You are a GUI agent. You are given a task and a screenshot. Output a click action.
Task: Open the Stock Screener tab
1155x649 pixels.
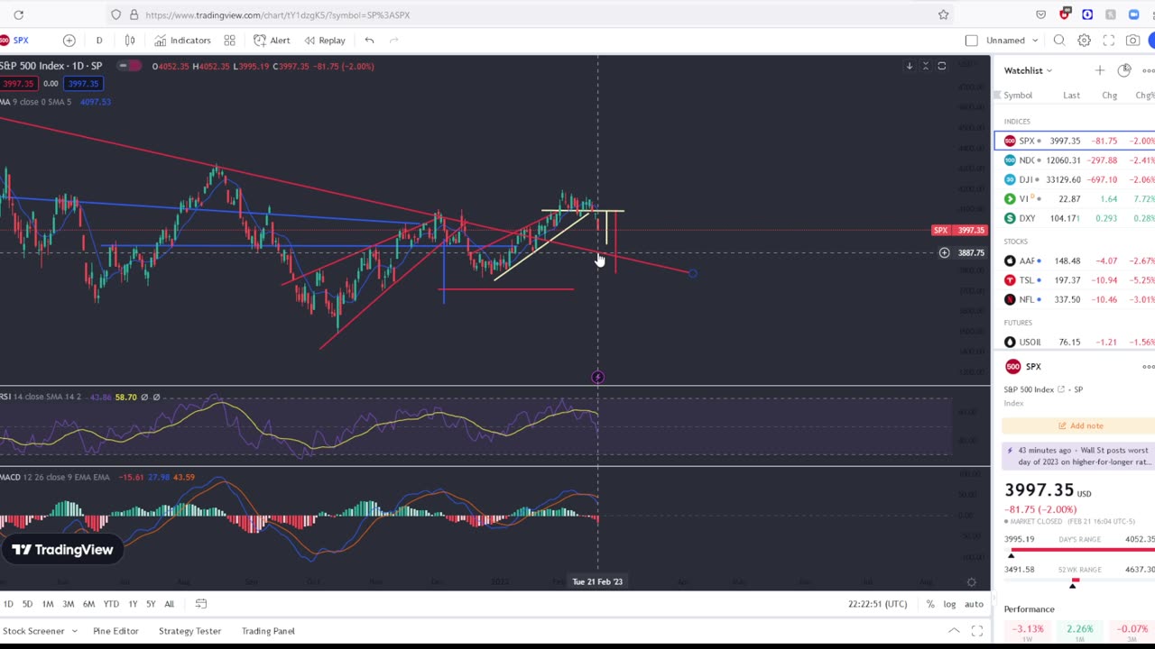[x=33, y=631]
